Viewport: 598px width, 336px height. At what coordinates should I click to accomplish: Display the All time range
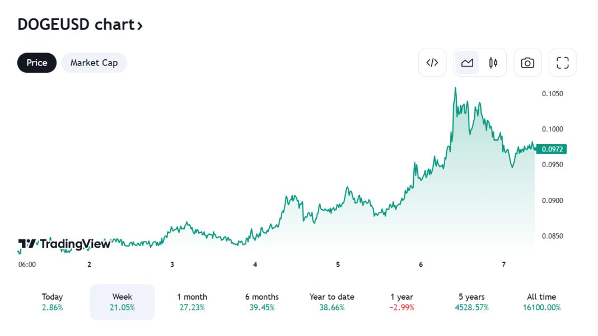[x=541, y=302]
